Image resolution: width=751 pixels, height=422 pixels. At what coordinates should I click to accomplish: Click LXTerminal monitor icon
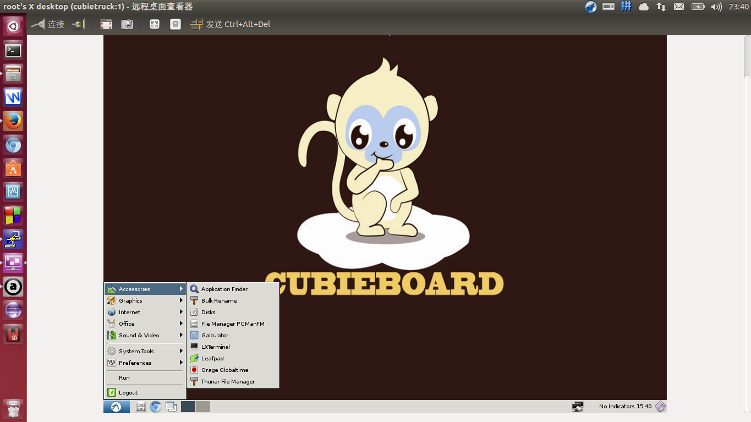(194, 347)
